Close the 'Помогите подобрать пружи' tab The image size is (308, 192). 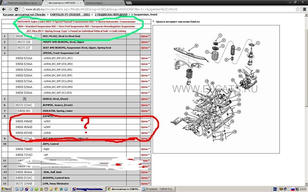[40, 3]
